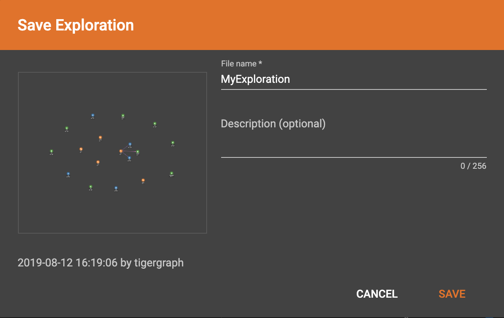Click the edge between the orange and green vertices
The width and height of the screenshot is (504, 318).
pyautogui.click(x=129, y=152)
